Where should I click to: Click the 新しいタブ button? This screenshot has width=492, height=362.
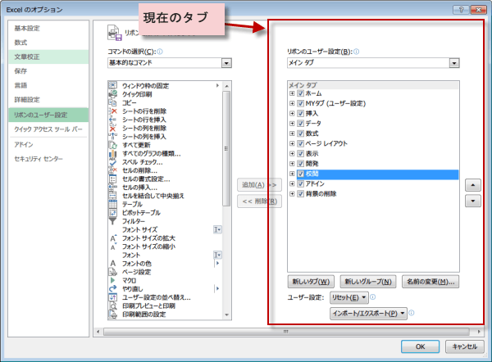click(311, 282)
